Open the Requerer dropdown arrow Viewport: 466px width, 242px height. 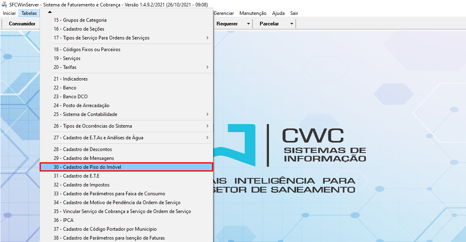point(248,24)
